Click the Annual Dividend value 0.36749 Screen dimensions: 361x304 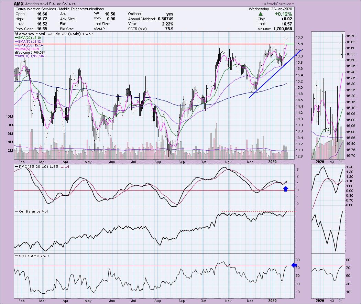166,19
